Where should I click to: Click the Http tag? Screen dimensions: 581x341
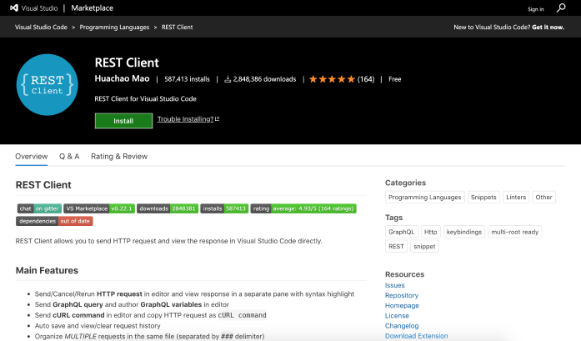[x=431, y=232]
